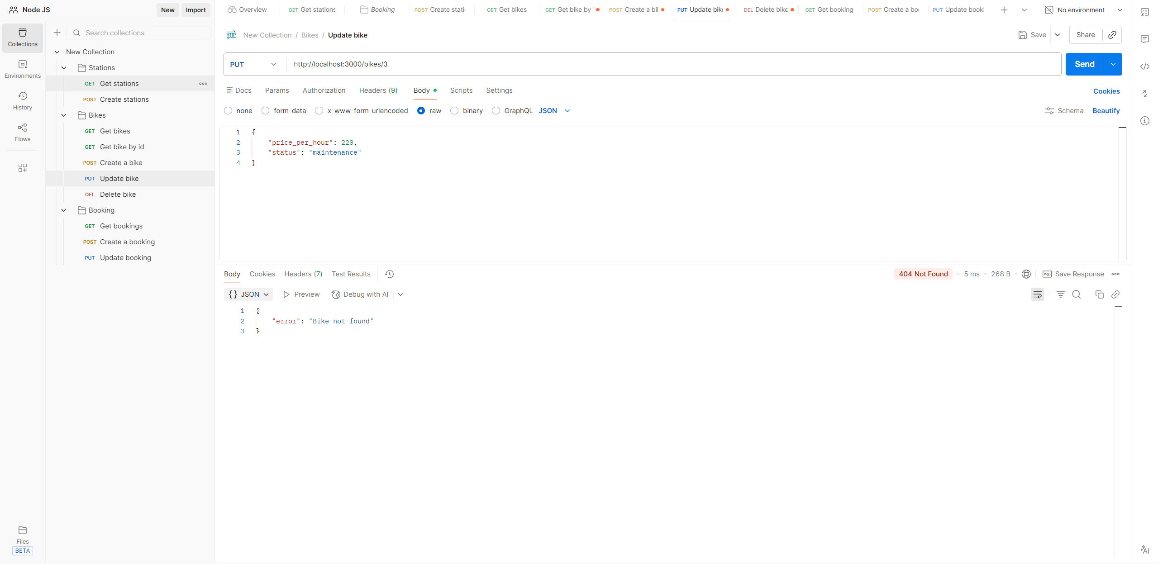Select the none body radio button
1158x564 pixels.
point(228,111)
